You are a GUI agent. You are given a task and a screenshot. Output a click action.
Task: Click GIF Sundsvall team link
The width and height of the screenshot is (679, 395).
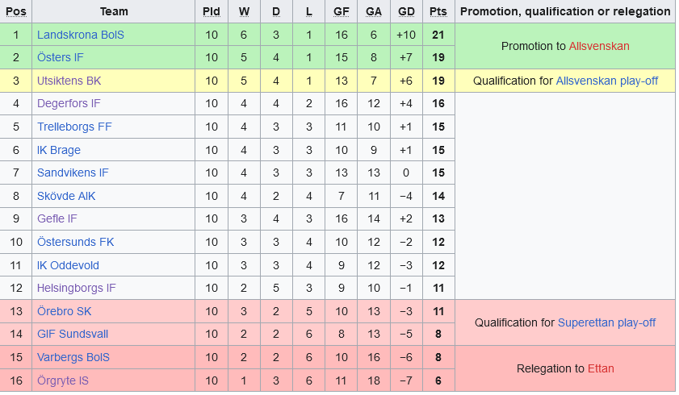click(72, 334)
